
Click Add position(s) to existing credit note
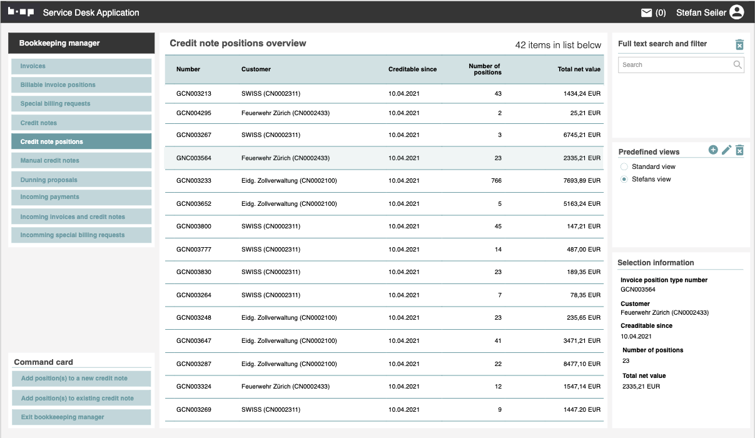point(81,398)
